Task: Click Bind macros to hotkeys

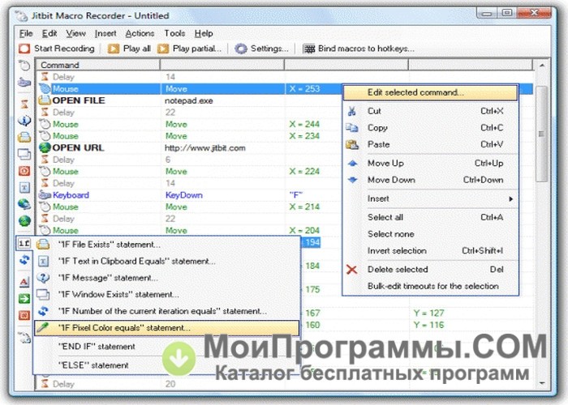Action: (x=359, y=49)
